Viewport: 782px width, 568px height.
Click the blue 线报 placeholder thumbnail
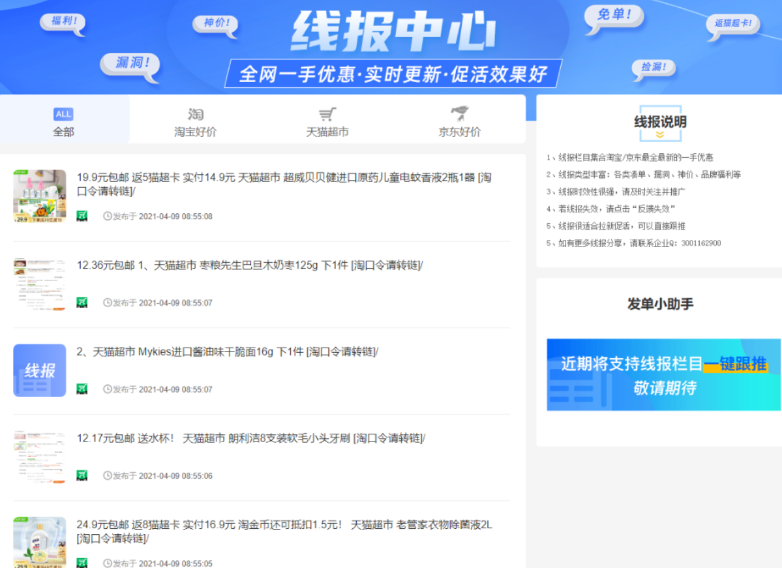tap(40, 370)
